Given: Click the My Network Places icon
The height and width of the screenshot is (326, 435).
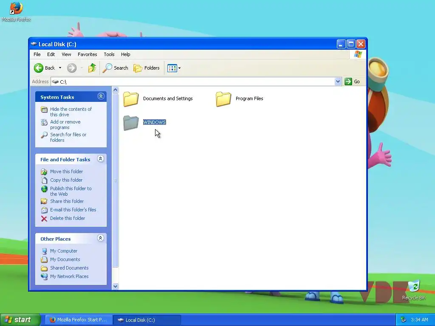Looking at the screenshot, I should (44, 277).
